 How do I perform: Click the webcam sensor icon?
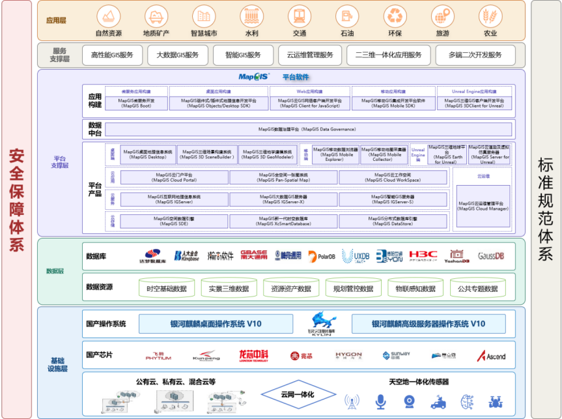click(x=410, y=402)
